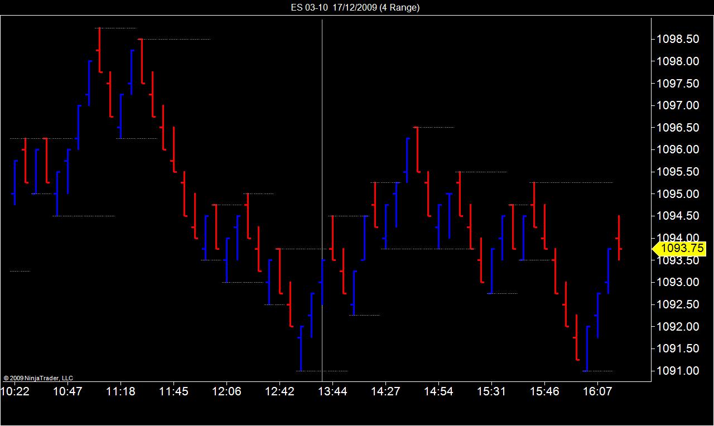The height and width of the screenshot is (426, 714).
Task: Click the 1093.00 price axis label
Action: click(x=677, y=282)
